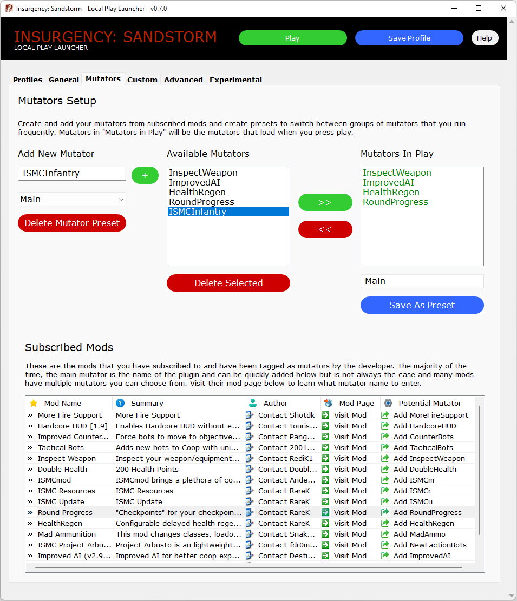The width and height of the screenshot is (517, 601).
Task: Click the Contact icon in Round Progress row
Action: 249,512
